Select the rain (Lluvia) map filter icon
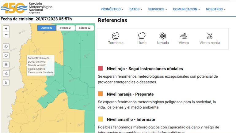Image resolution: width=236 pixels, height=133 pixels. pos(6,56)
